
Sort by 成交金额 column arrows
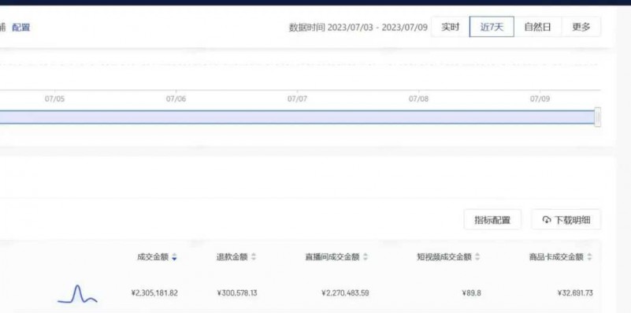coord(174,257)
